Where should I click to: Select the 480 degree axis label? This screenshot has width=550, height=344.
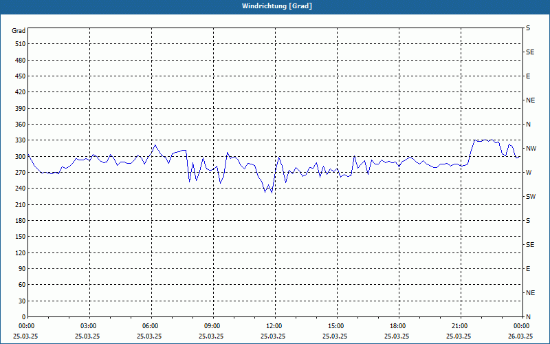(x=20, y=61)
